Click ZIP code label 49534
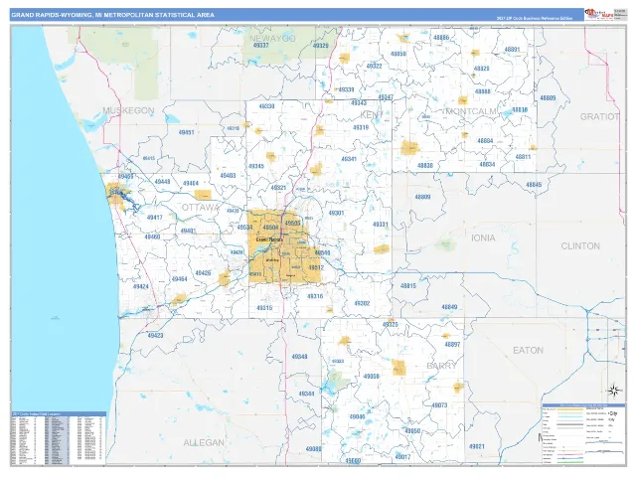 244,228
